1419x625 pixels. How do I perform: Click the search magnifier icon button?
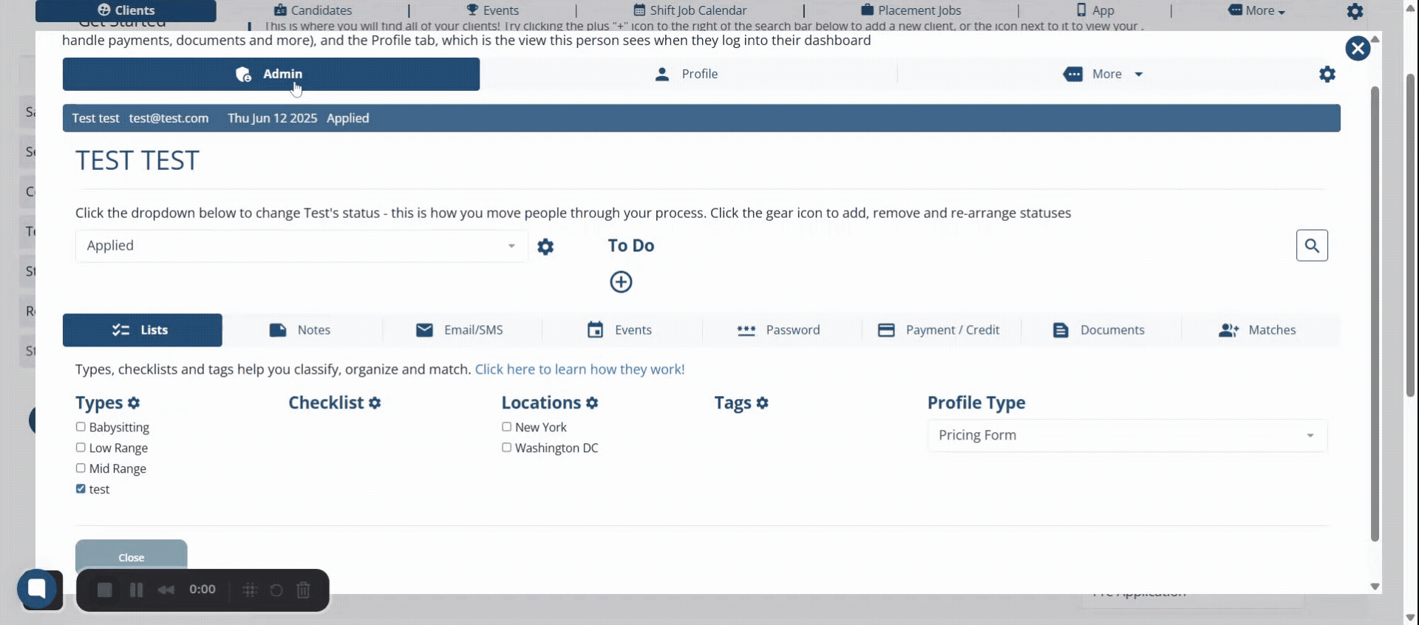(x=1312, y=246)
